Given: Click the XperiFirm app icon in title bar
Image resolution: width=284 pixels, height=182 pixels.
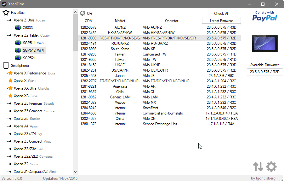Looking at the screenshot, I should pos(4,4).
